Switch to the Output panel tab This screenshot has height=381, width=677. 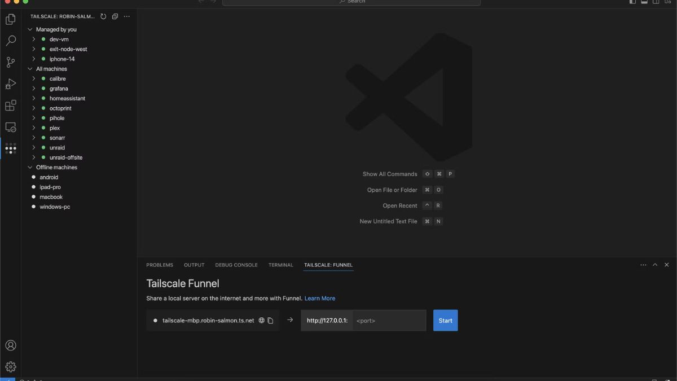tap(194, 265)
